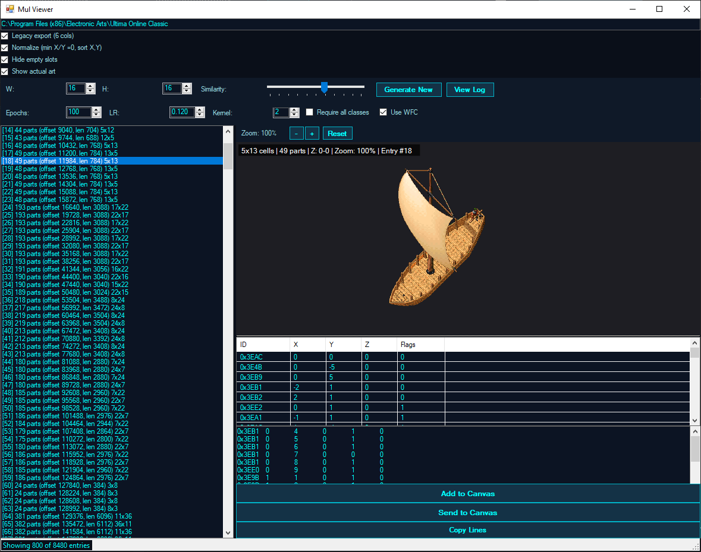Image resolution: width=701 pixels, height=552 pixels.
Task: Toggle Legacy export (6 cols) checkbox
Action: (x=5, y=36)
